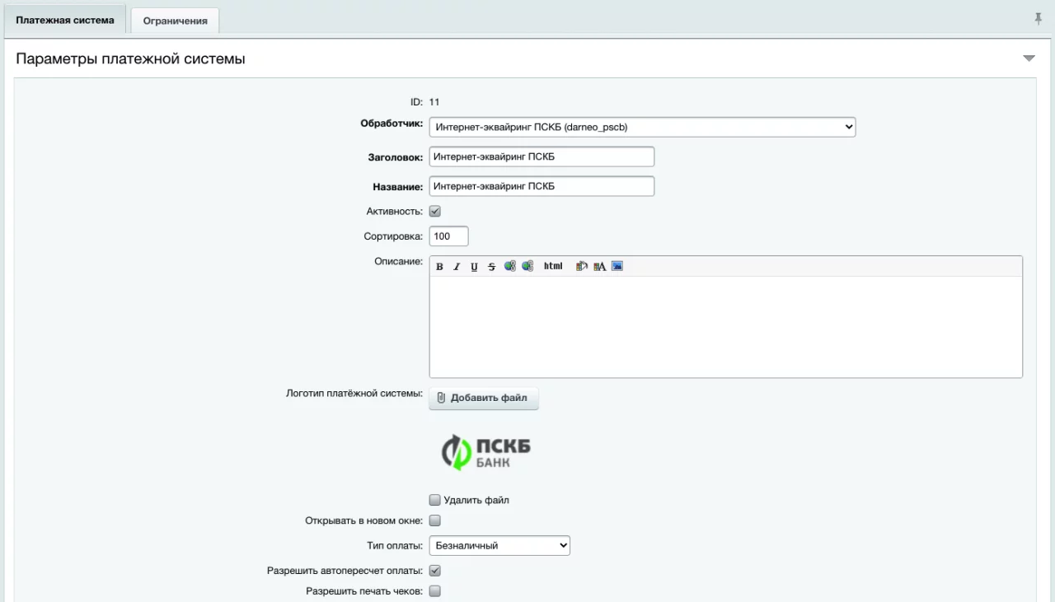Viewport: 1055px width, 602px height.
Task: Apply underline formatting in description editor
Action: tap(474, 267)
